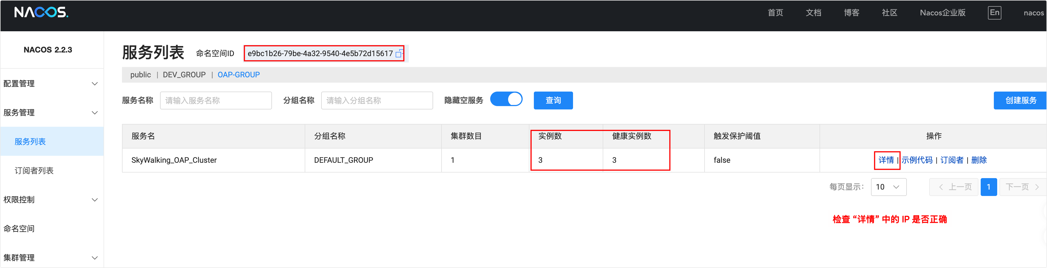Switch to the DEV_GROUP namespace tab
1047x268 pixels.
[184, 75]
